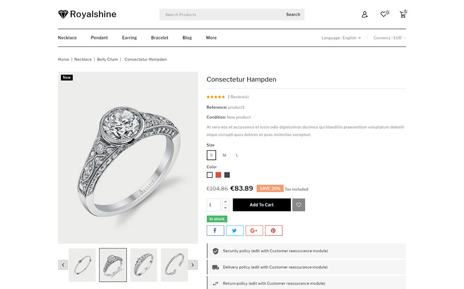Choose size M option
The width and height of the screenshot is (464, 289).
224,155
